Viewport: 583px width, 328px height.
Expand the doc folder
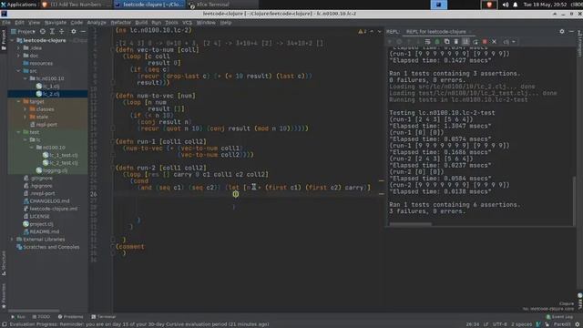pos(18,56)
